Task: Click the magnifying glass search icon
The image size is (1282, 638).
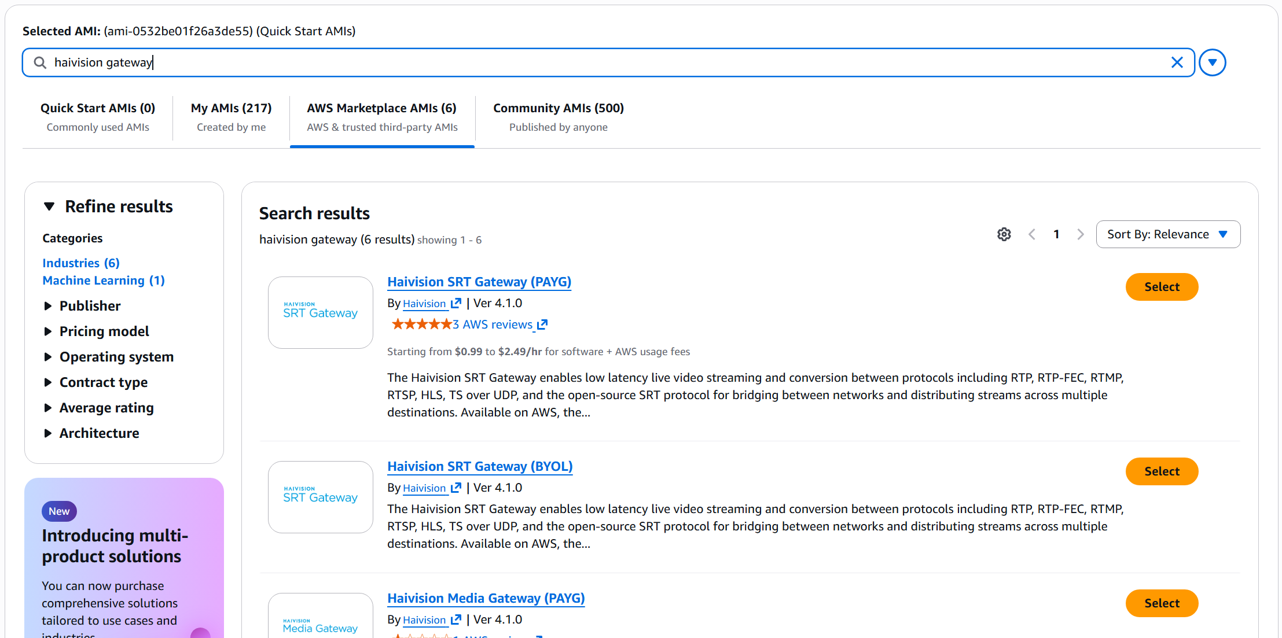Action: coord(39,62)
